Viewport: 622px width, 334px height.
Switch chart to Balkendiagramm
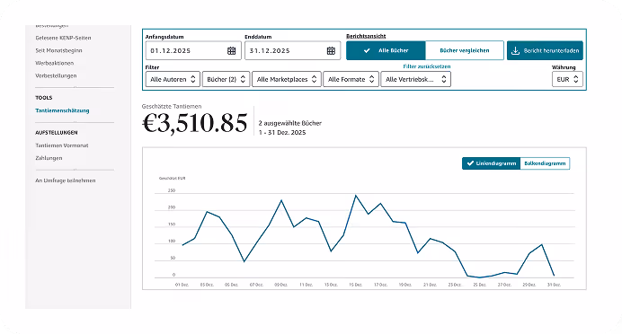click(545, 163)
